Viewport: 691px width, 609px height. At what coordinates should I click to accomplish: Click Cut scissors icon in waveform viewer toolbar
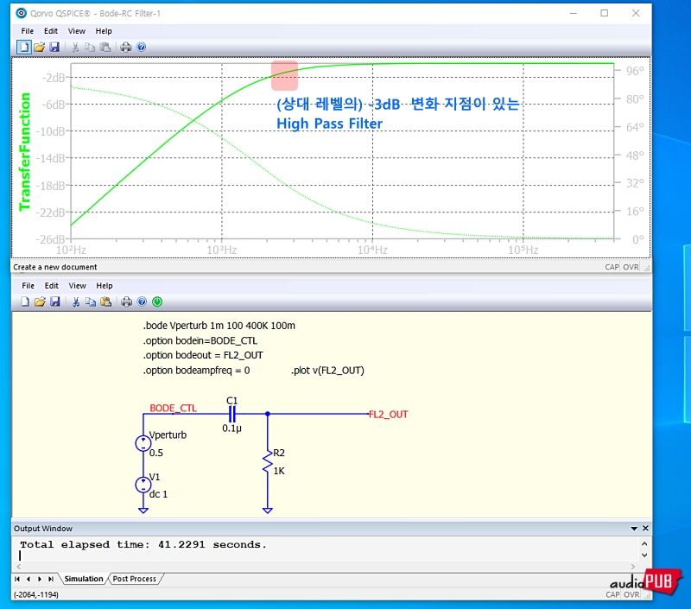75,48
